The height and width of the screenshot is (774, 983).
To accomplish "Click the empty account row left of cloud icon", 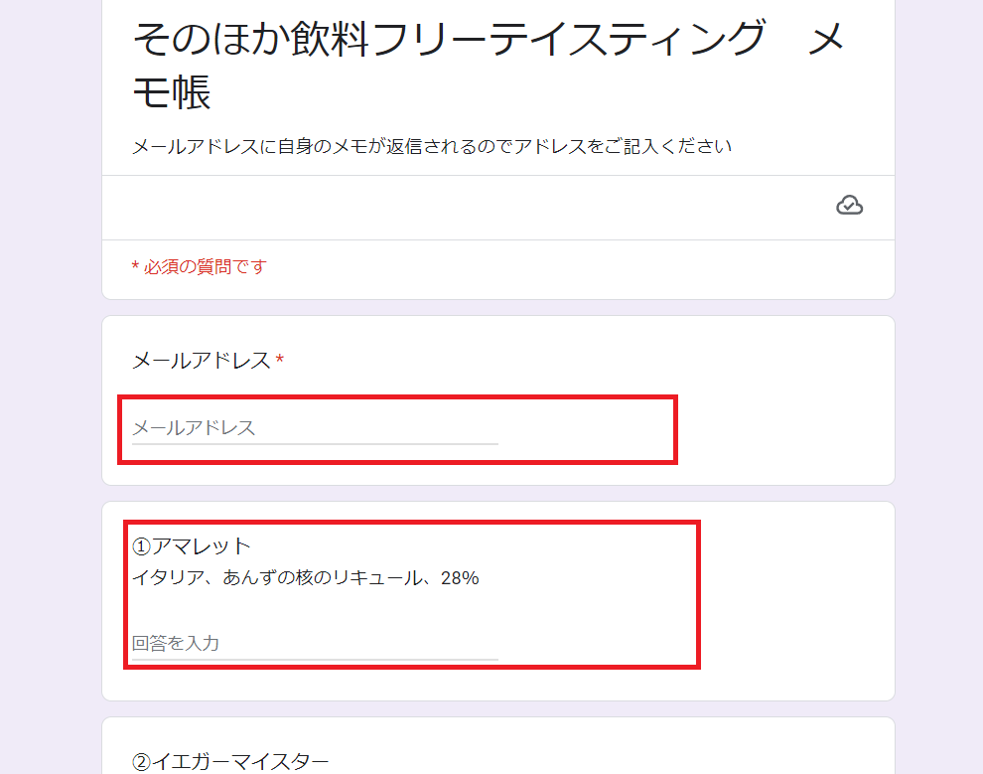I will coord(464,208).
